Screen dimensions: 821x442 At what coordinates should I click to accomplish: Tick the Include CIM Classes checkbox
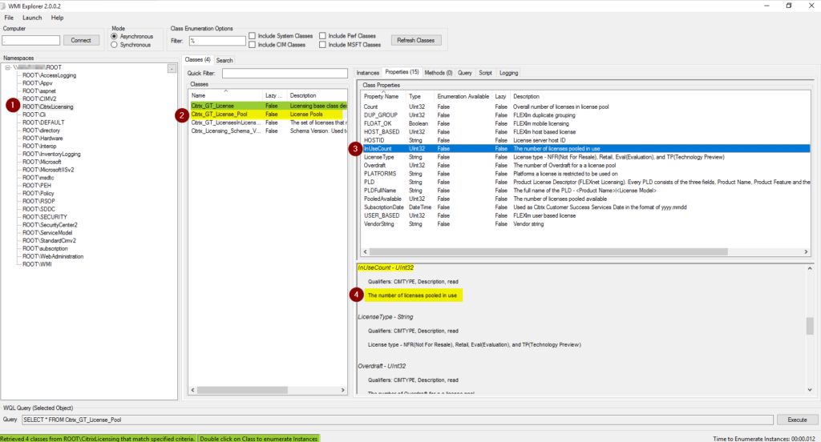[x=253, y=45]
